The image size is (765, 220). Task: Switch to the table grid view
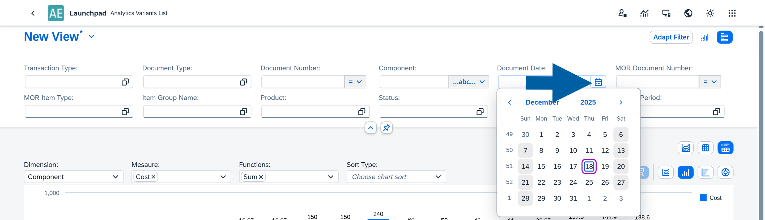click(705, 148)
